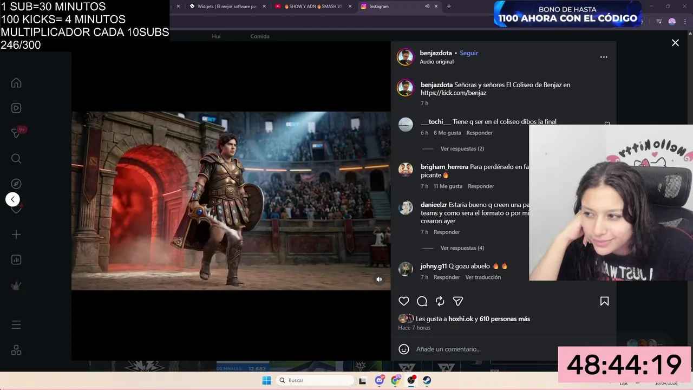Viewport: 693px width, 390px height.
Task: Open OBS Studio from the taskbar
Action: (x=411, y=380)
